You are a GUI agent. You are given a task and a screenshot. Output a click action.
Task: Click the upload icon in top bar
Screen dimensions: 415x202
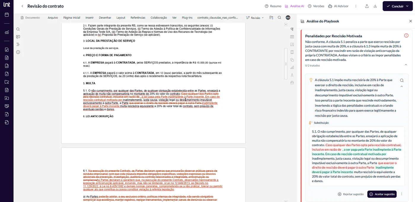(x=367, y=6)
